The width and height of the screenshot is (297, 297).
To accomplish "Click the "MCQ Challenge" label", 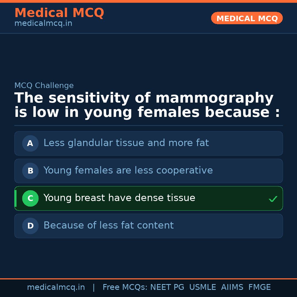I will tap(44, 86).
